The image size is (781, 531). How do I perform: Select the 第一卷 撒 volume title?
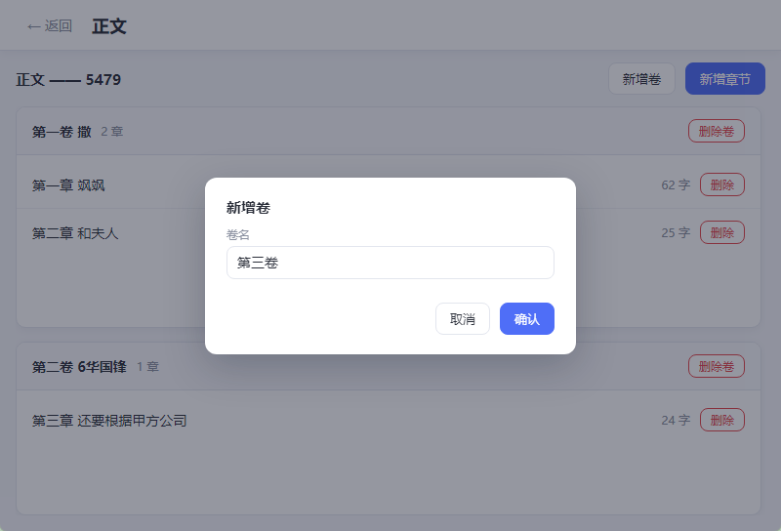point(62,132)
